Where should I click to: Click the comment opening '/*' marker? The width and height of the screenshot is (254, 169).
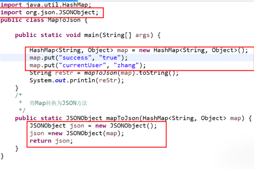coord(19,95)
